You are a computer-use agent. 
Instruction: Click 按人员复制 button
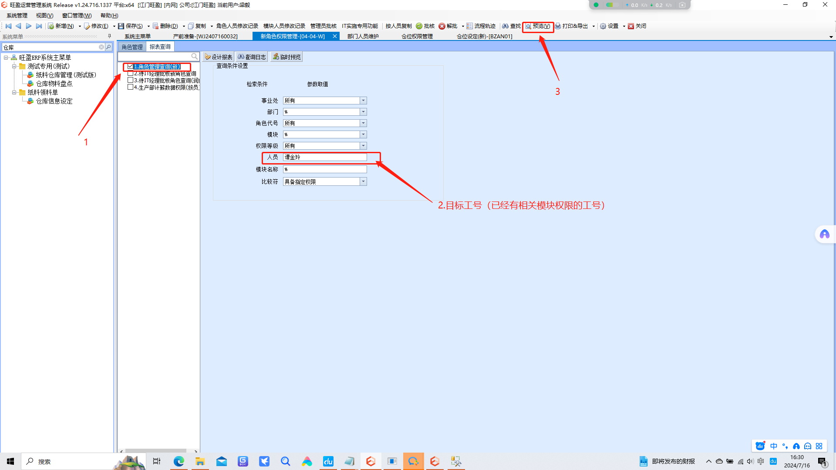point(398,26)
